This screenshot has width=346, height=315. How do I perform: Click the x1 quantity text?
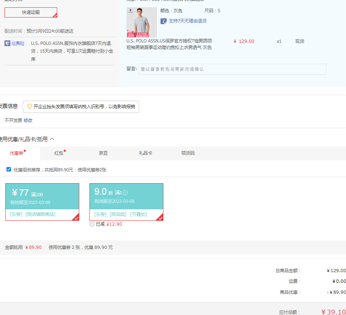[279, 42]
